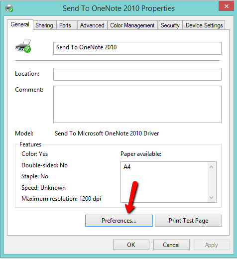Viewport: 237px width, 259px height.
Task: Click the large printer icon with green checkmark
Action: 23,46
